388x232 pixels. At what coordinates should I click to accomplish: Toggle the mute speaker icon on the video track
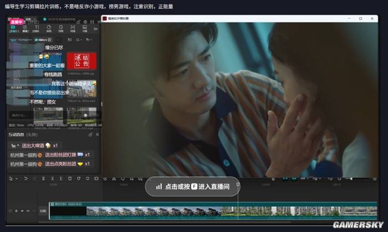point(28,211)
